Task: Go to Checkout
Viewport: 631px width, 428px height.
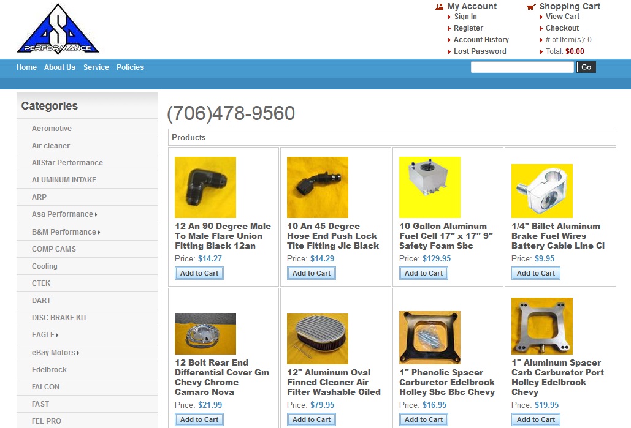Action: pyautogui.click(x=562, y=28)
